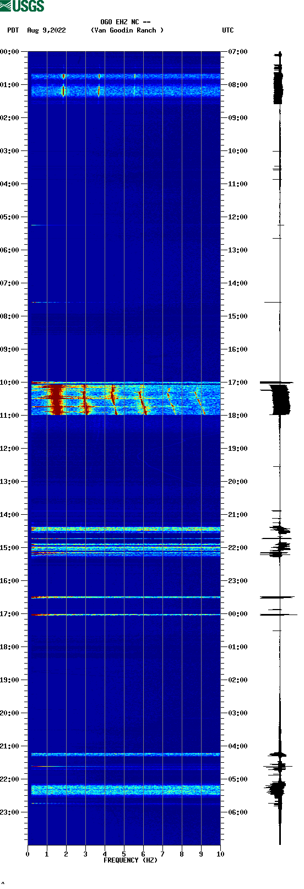Click the '0' frequency axis tick
304x889 pixels.
tap(28, 854)
